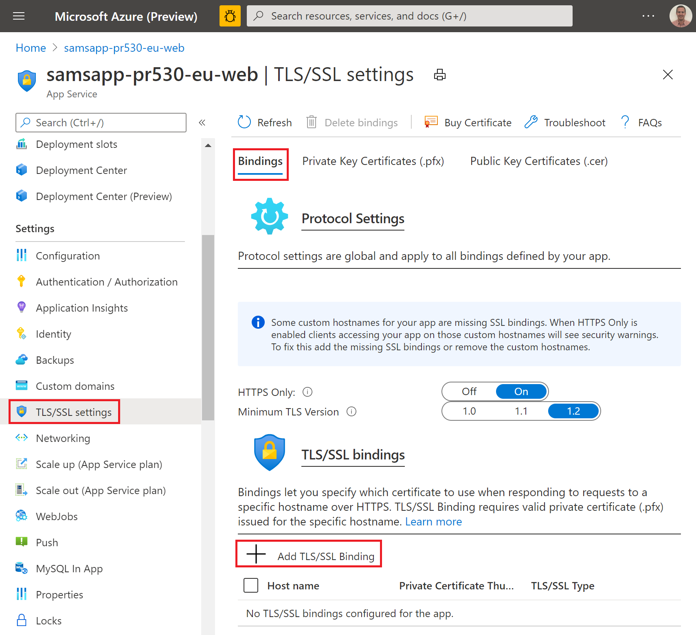Click the Minimum TLS Version info icon
Screen dimensions: 696x635
click(351, 412)
